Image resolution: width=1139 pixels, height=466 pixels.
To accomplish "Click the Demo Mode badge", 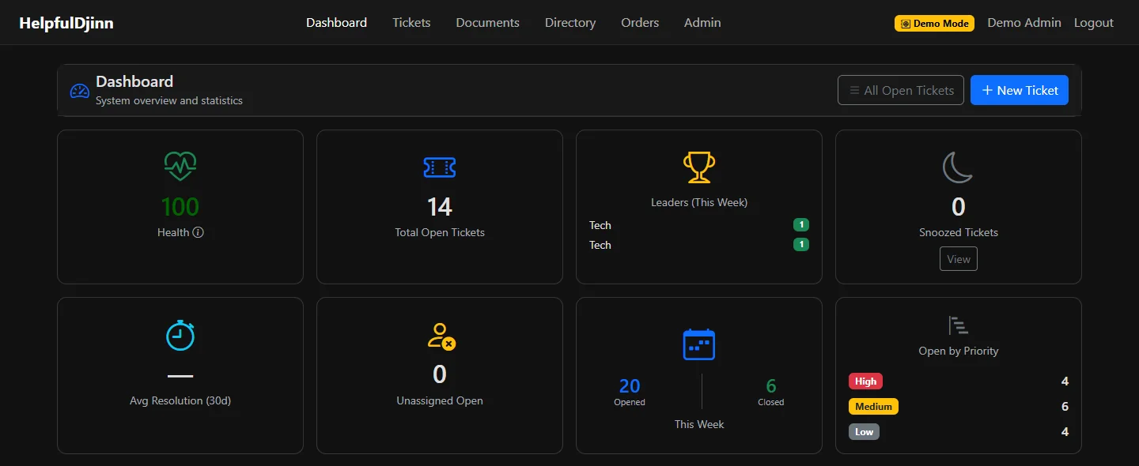I will point(935,24).
